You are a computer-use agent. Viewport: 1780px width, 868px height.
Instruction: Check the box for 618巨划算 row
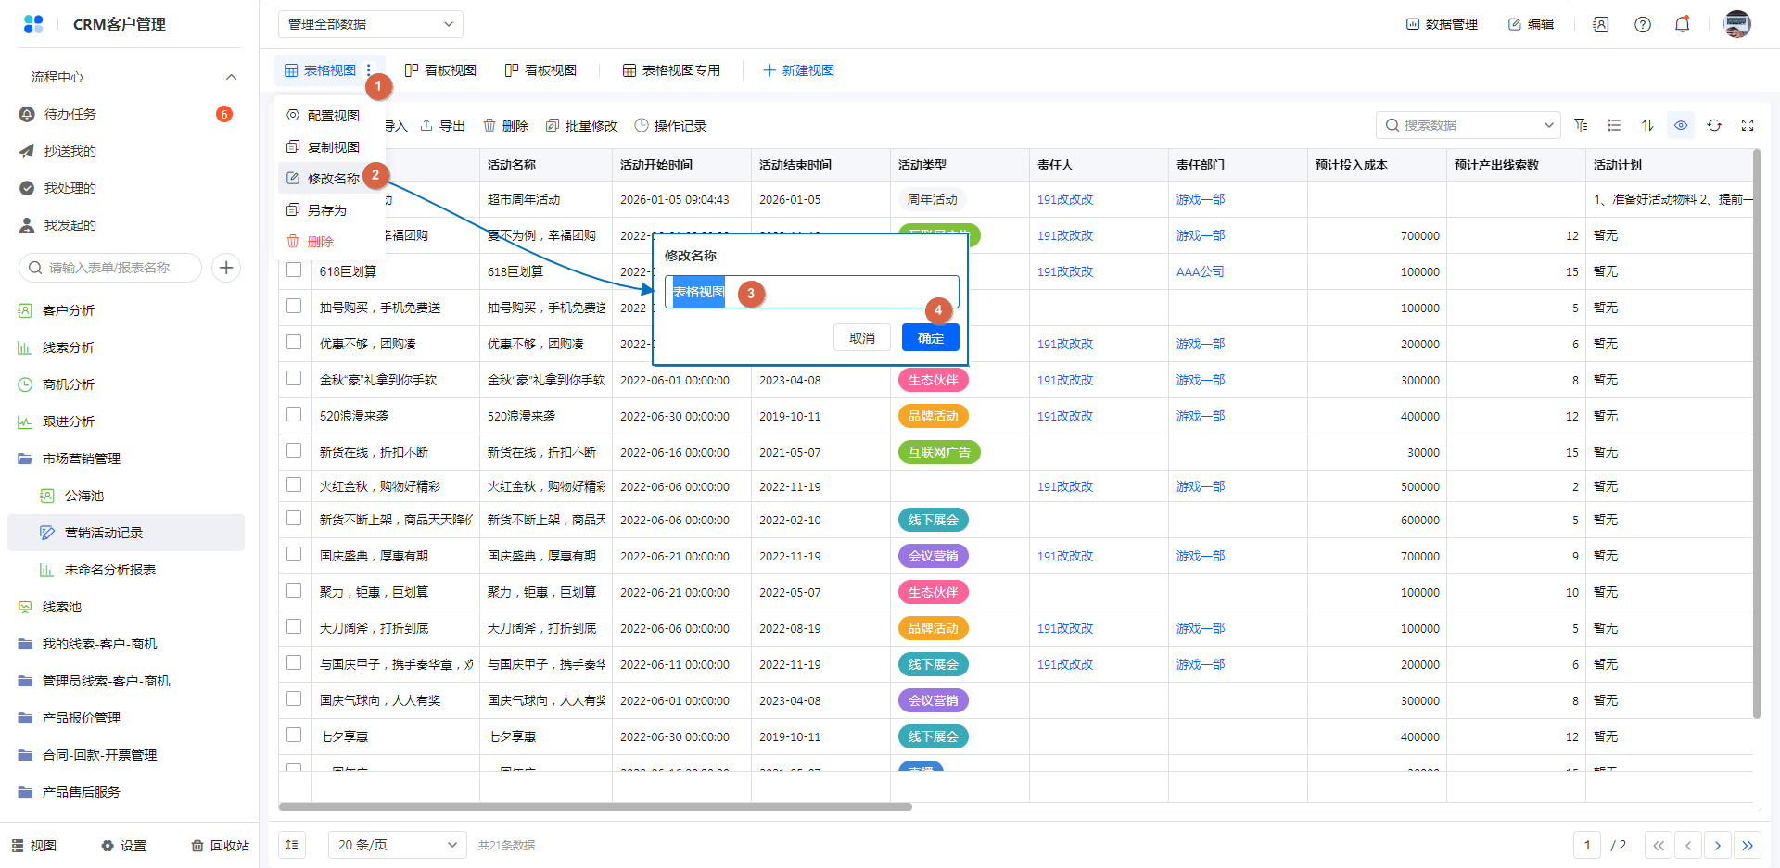click(294, 270)
